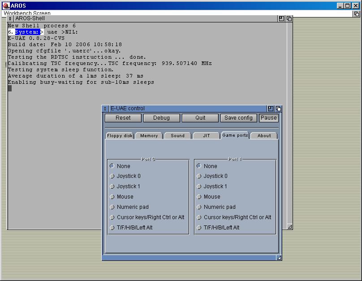Click E-UAE control resize corner gadget

point(279,258)
